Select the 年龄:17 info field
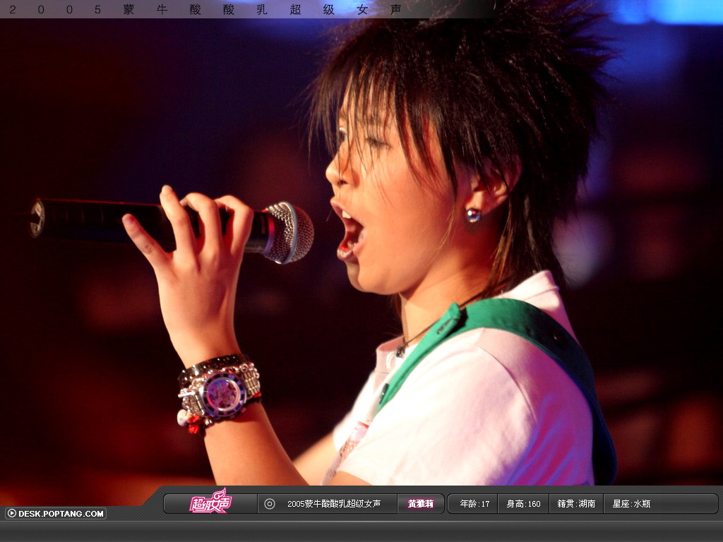This screenshot has height=542, width=723. pos(474,504)
